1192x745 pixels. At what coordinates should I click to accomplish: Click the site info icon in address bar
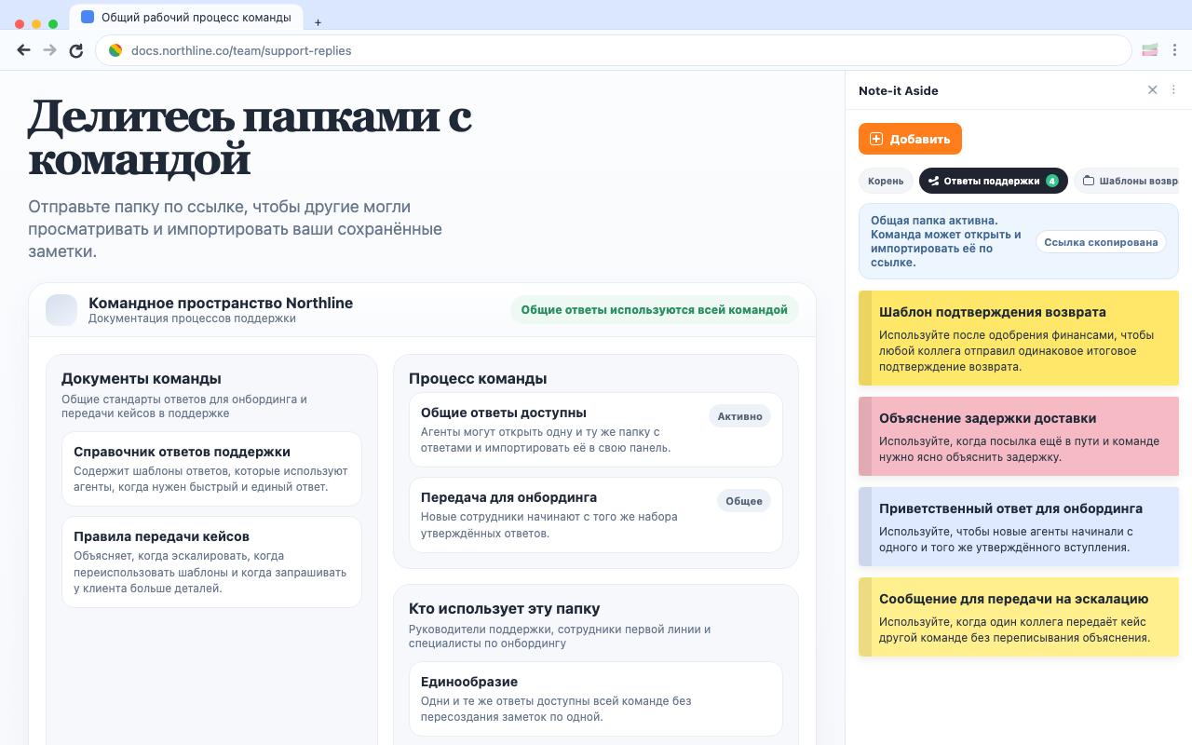(115, 49)
